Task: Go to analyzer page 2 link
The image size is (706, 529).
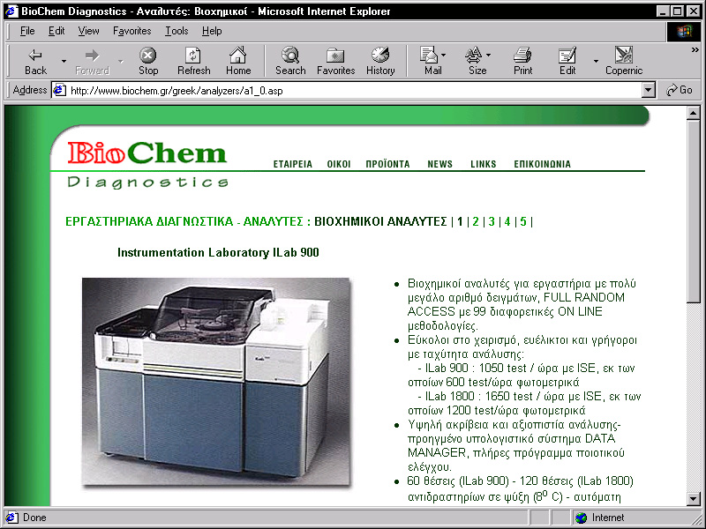Action: tap(476, 221)
